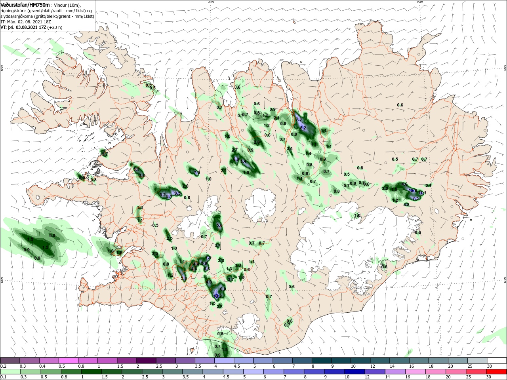Click the '15W' longitude label
Screen dimensions: 507x380
pyautogui.click(x=419, y=2)
